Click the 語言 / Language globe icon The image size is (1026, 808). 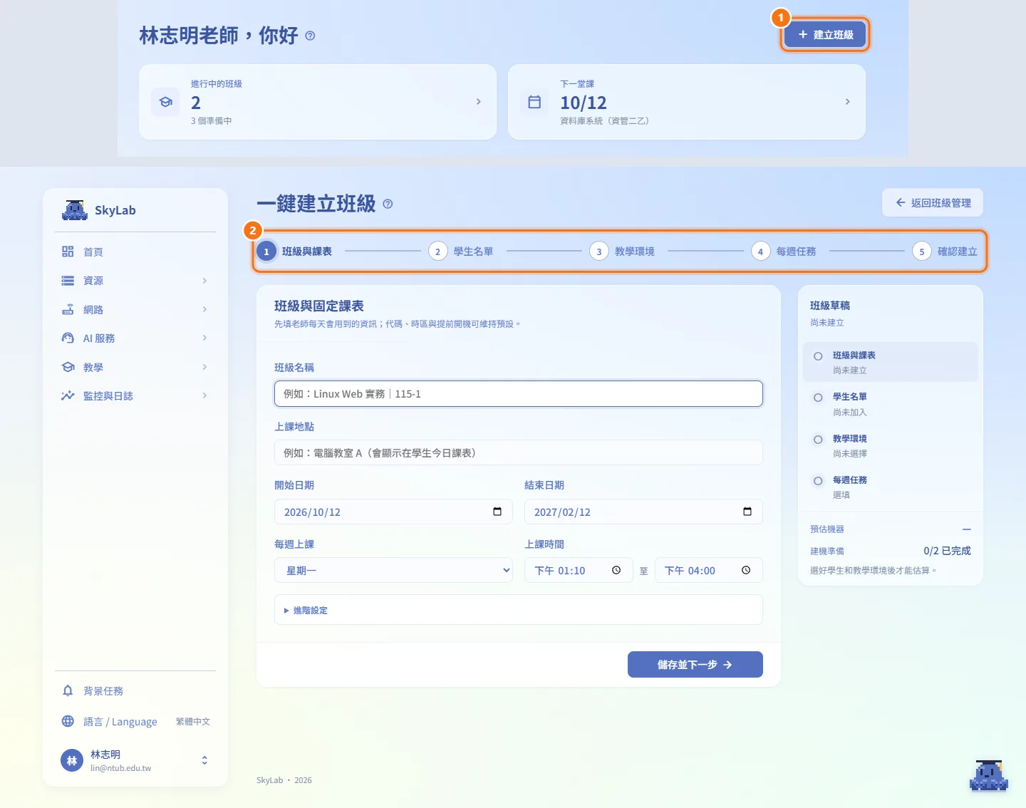[68, 721]
